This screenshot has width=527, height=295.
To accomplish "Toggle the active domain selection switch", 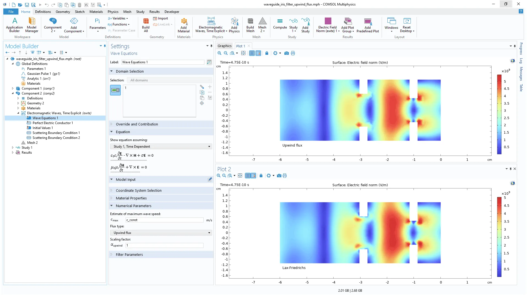I will click(x=115, y=90).
